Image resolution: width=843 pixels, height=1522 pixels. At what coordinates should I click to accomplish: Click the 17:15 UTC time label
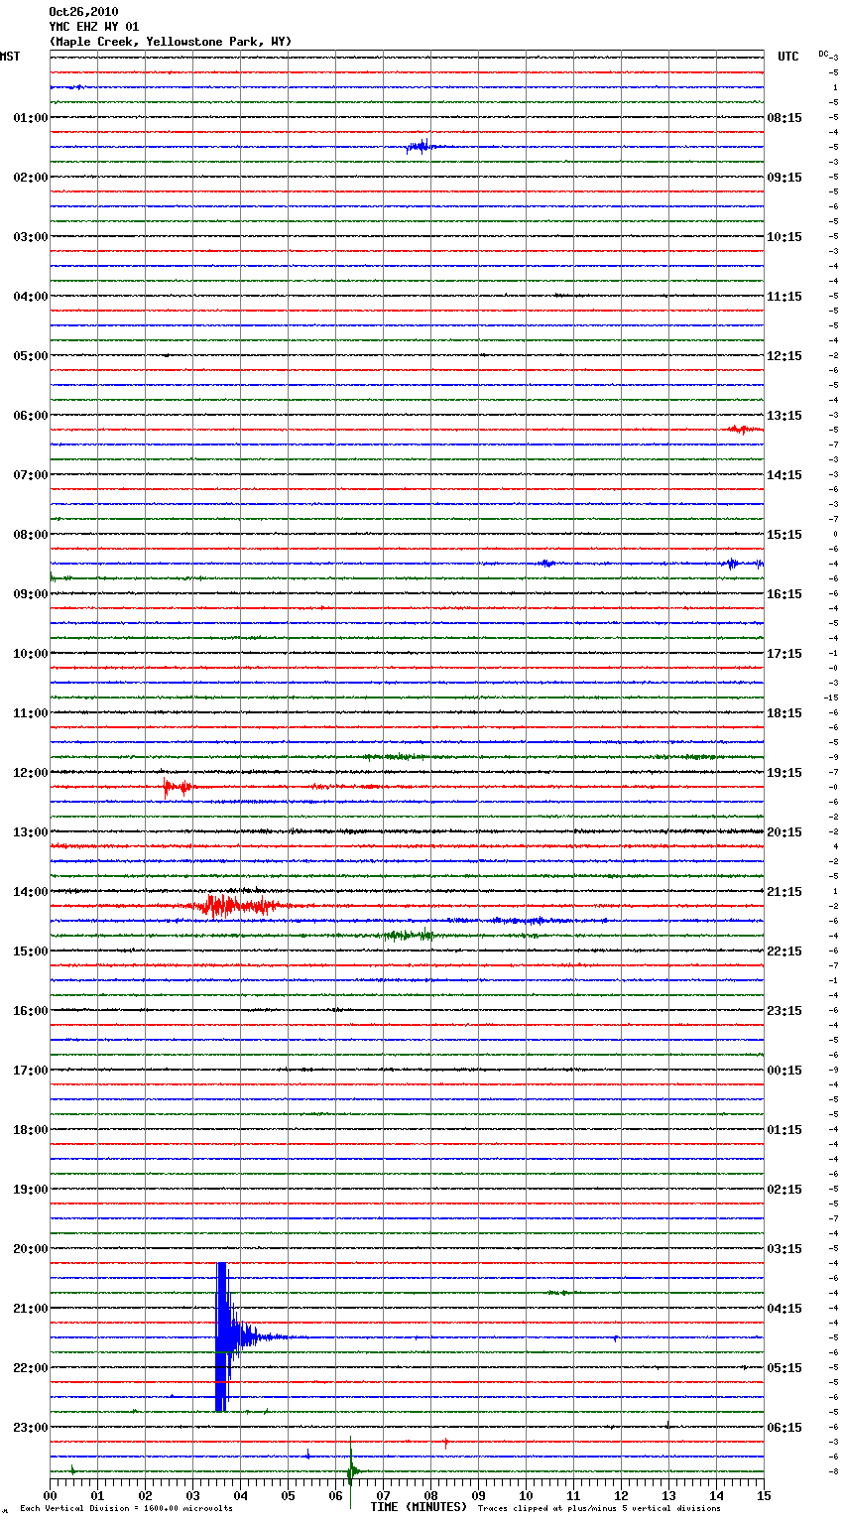coord(784,654)
